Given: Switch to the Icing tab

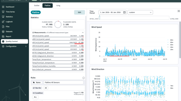Looking at the screenshot, I should click(58, 6).
